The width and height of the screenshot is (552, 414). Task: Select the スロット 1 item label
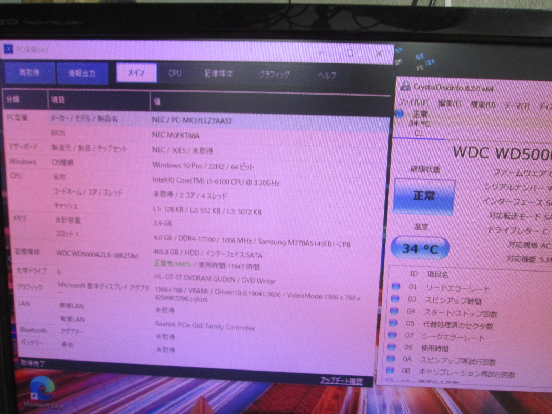click(x=67, y=234)
